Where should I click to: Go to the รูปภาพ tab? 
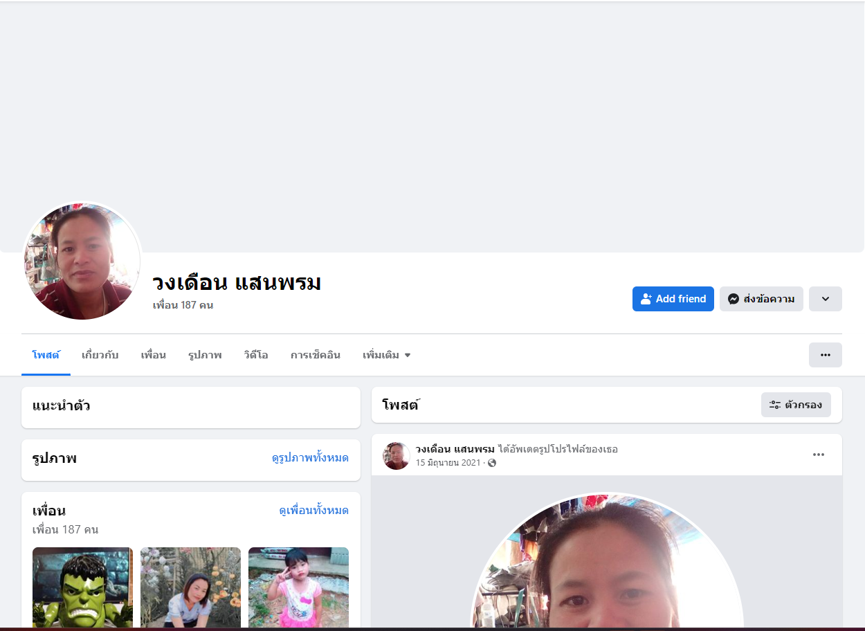[205, 355]
